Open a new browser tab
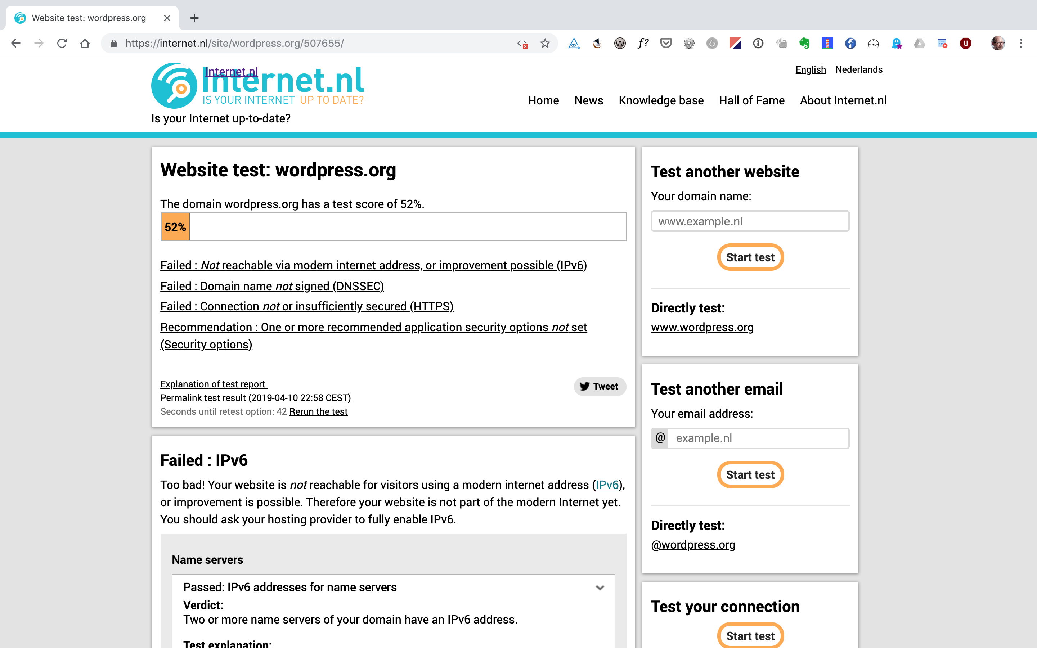The height and width of the screenshot is (648, 1037). click(x=194, y=18)
